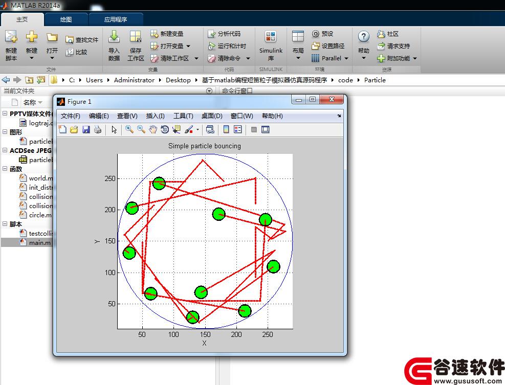Click the New Figure icon in Figure 1 toolbar
Image resolution: width=505 pixels, height=385 pixels.
click(62, 129)
